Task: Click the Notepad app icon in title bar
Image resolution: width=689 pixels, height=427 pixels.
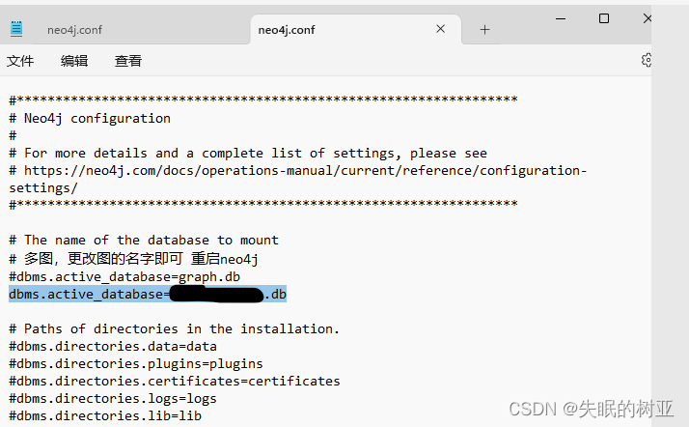Action: pyautogui.click(x=16, y=29)
